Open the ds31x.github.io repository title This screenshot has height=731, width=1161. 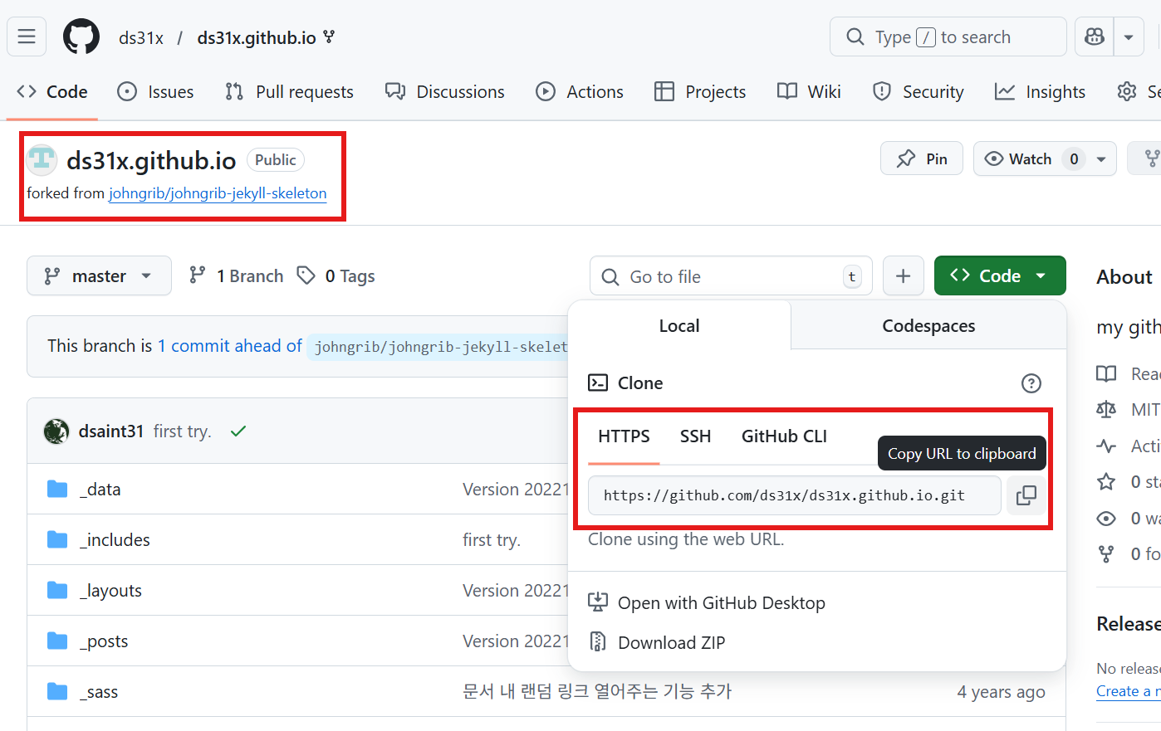[151, 160]
